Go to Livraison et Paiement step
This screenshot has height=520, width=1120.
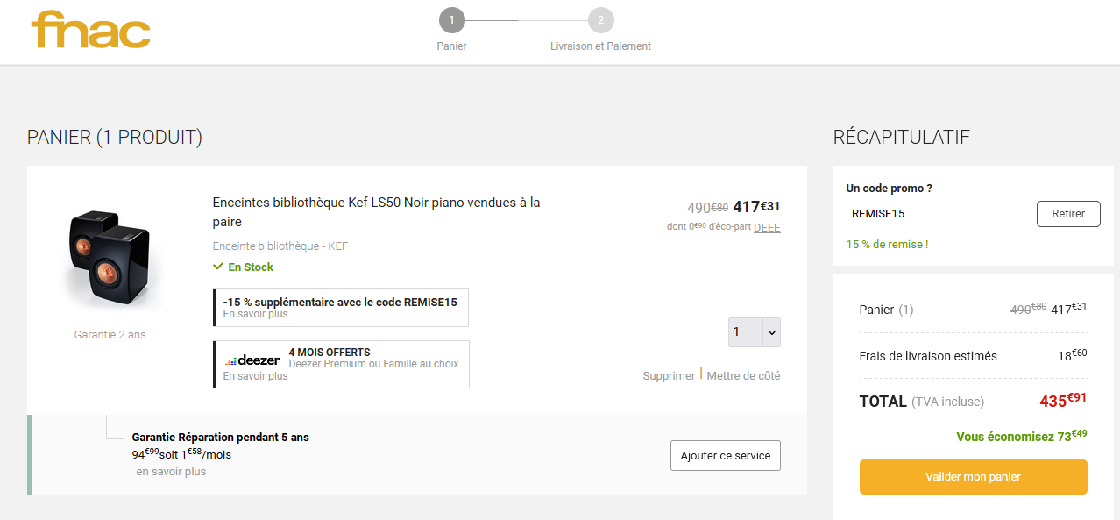coord(600,46)
